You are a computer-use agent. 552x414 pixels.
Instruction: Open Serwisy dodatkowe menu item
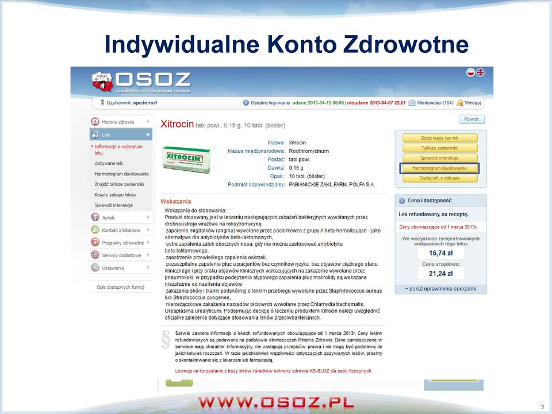[121, 255]
